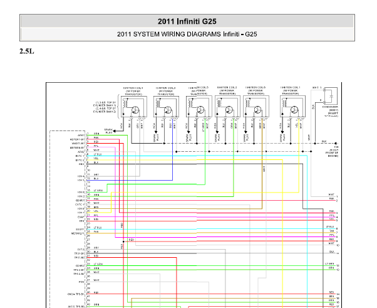The width and height of the screenshot is (377, 308).
Task: Click the 'LT GRN' label at right terminal 12
Action: 330,263
